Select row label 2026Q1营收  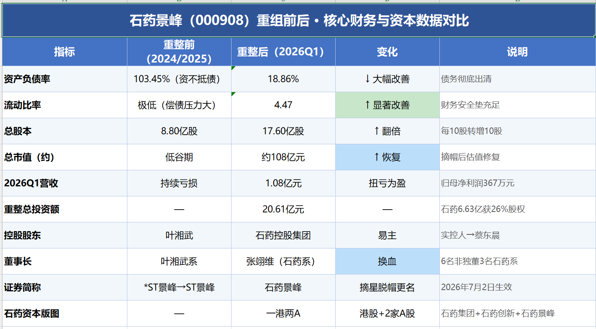(x=64, y=183)
